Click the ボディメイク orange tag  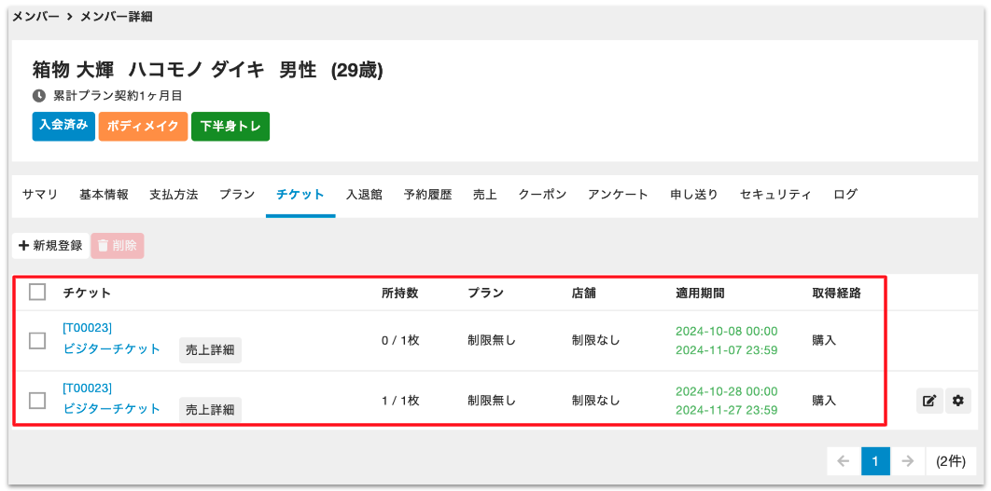click(143, 127)
